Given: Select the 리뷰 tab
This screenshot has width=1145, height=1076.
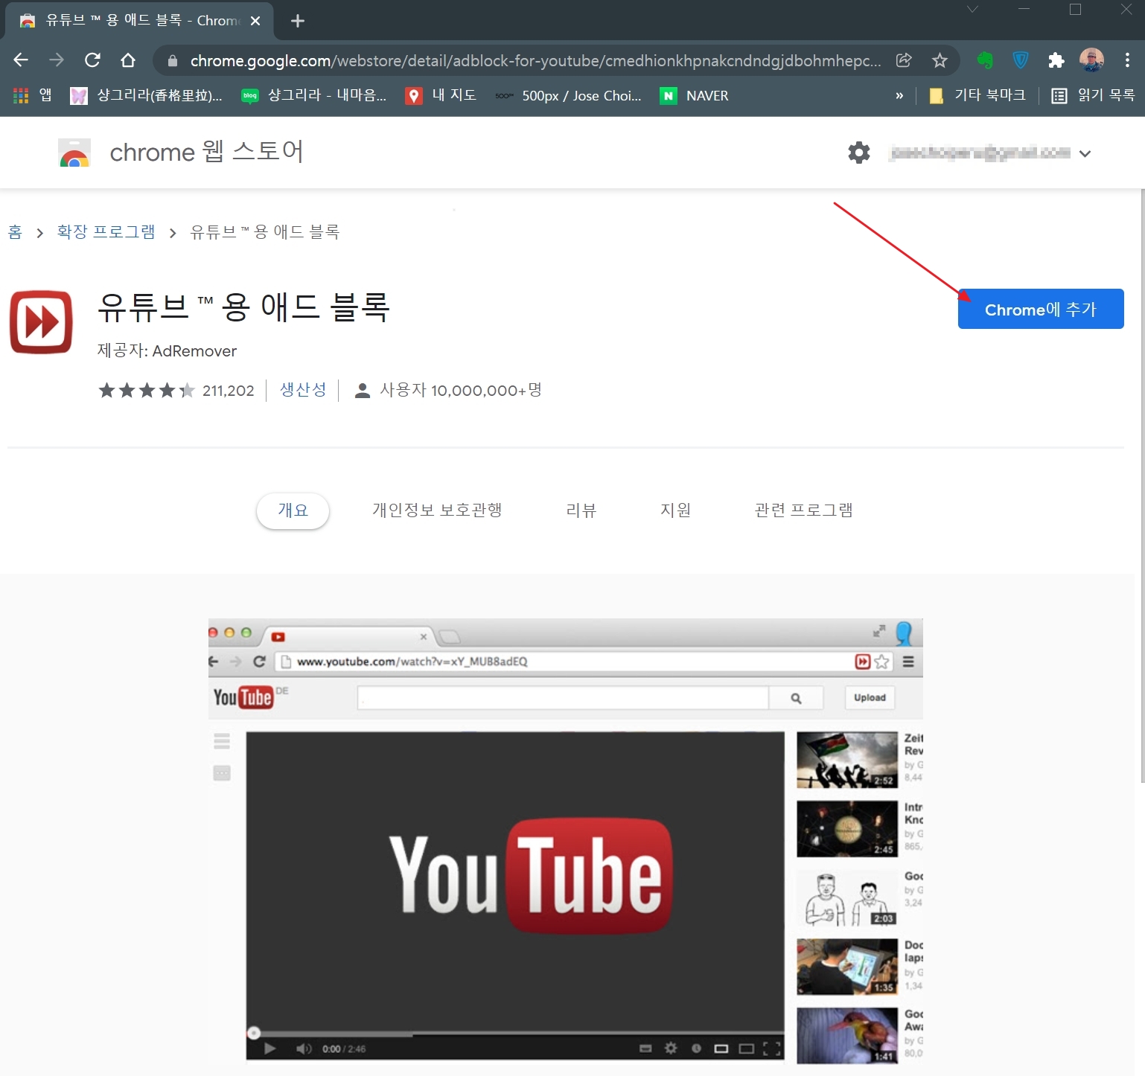Looking at the screenshot, I should (581, 510).
